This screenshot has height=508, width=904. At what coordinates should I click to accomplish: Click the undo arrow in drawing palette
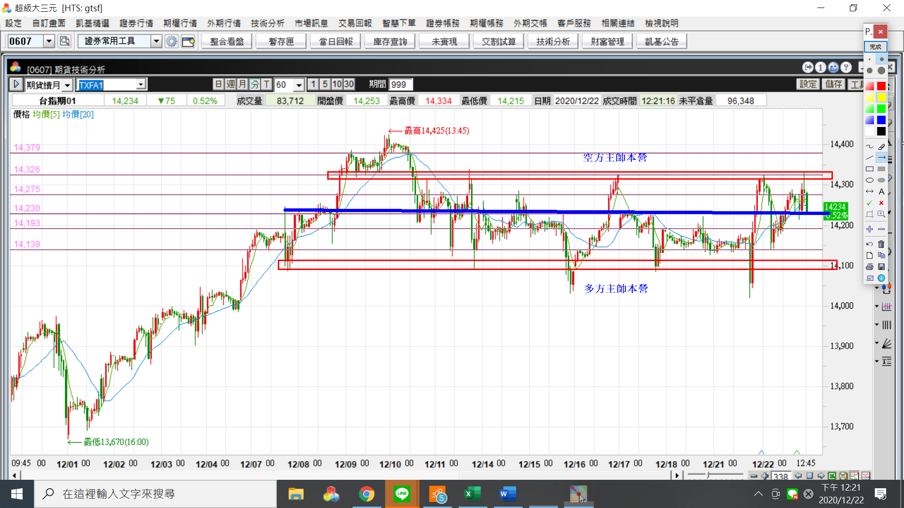coord(870,244)
